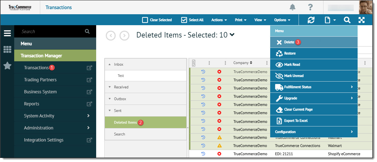Click the favorites star icon in sidebar
377x162 pixels.
click(x=7, y=66)
